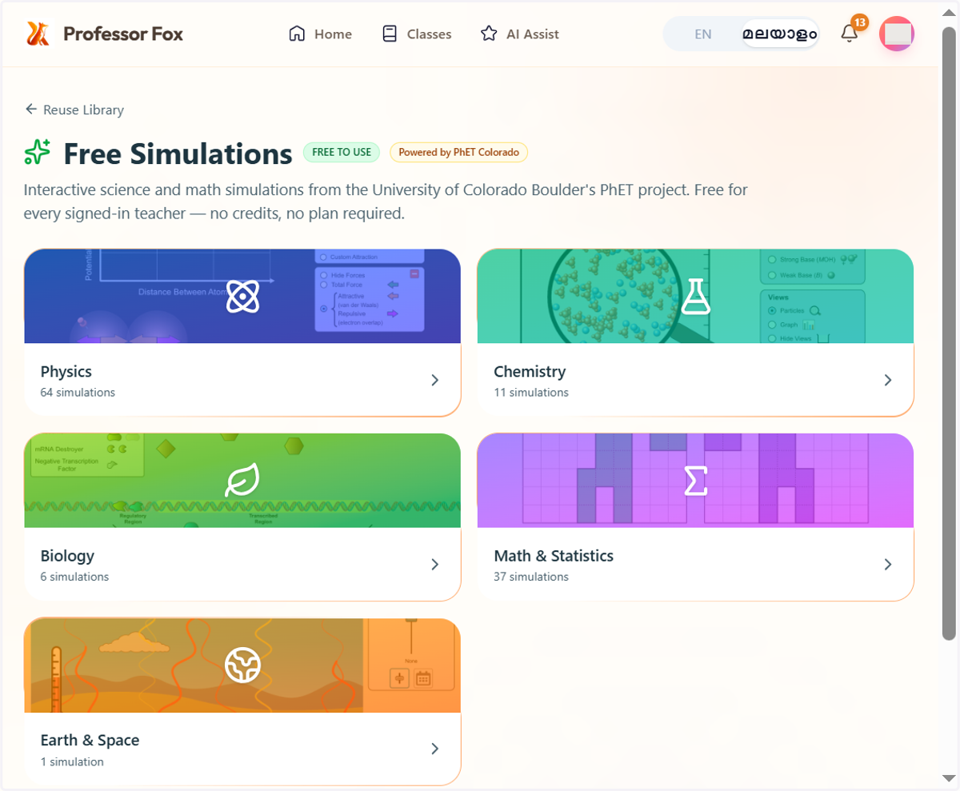960x791 pixels.
Task: Click the Classes book icon
Action: coord(390,34)
